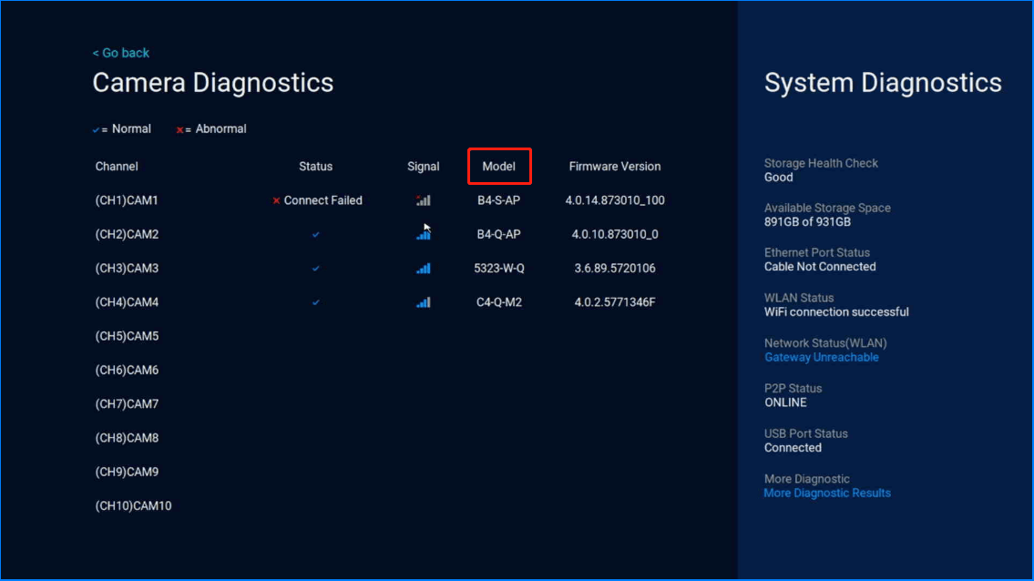
Task: Click the CAM3 normal status checkmark
Action: click(x=316, y=269)
